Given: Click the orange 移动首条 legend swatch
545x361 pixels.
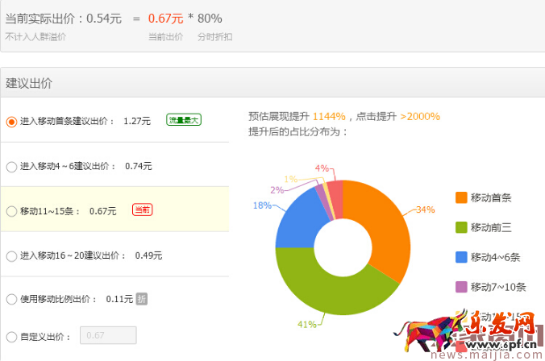Looking at the screenshot, I should [x=461, y=197].
